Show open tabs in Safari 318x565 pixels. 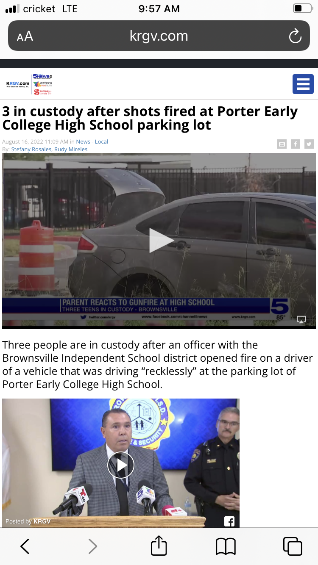tap(293, 546)
